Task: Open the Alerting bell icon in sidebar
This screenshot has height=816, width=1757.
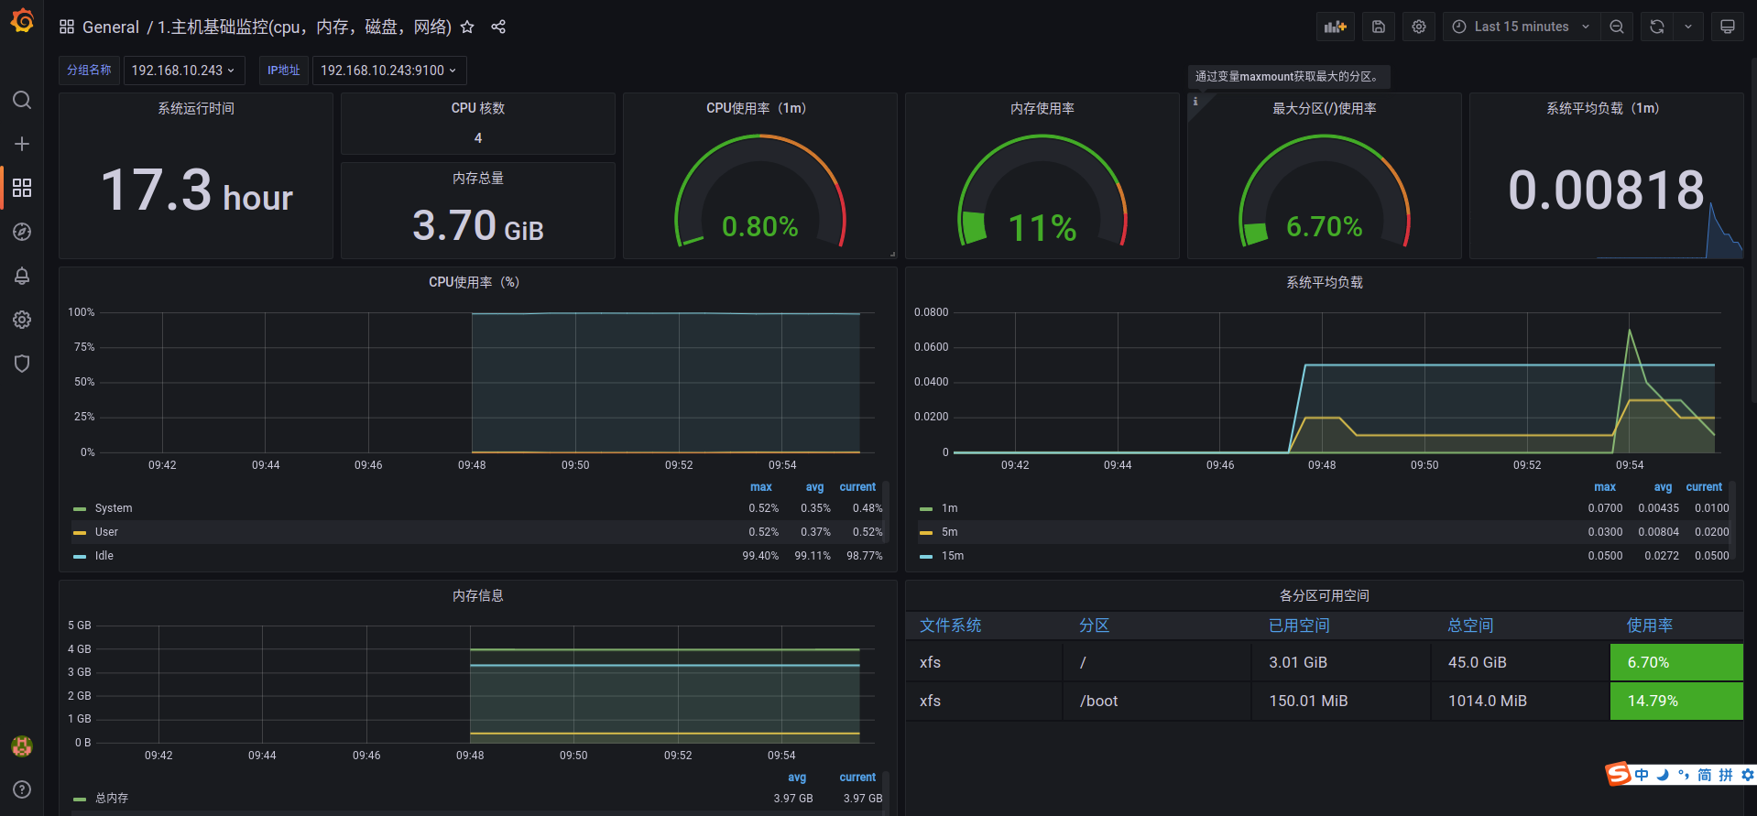Action: click(22, 276)
